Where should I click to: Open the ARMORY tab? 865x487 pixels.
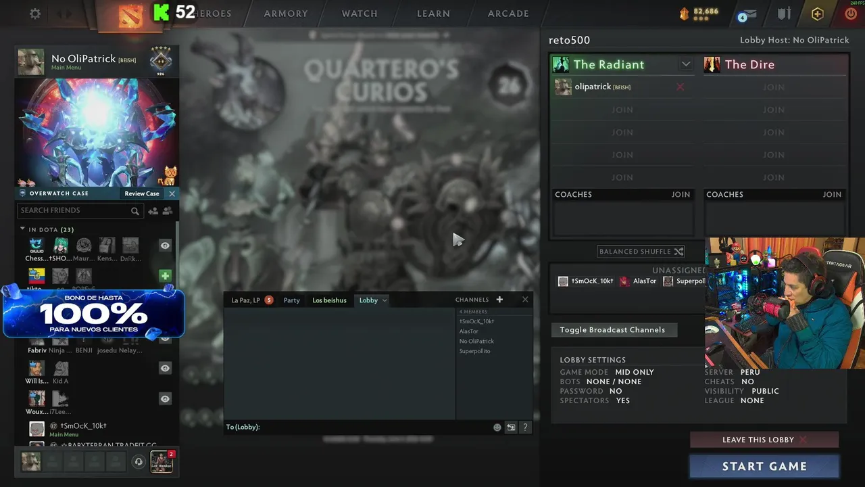(286, 14)
